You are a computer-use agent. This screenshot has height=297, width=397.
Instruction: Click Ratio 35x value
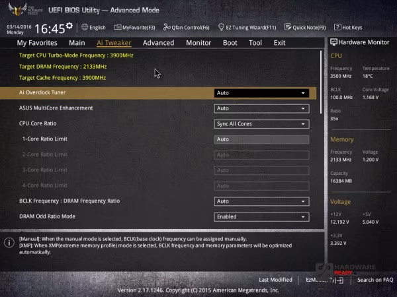[334, 118]
